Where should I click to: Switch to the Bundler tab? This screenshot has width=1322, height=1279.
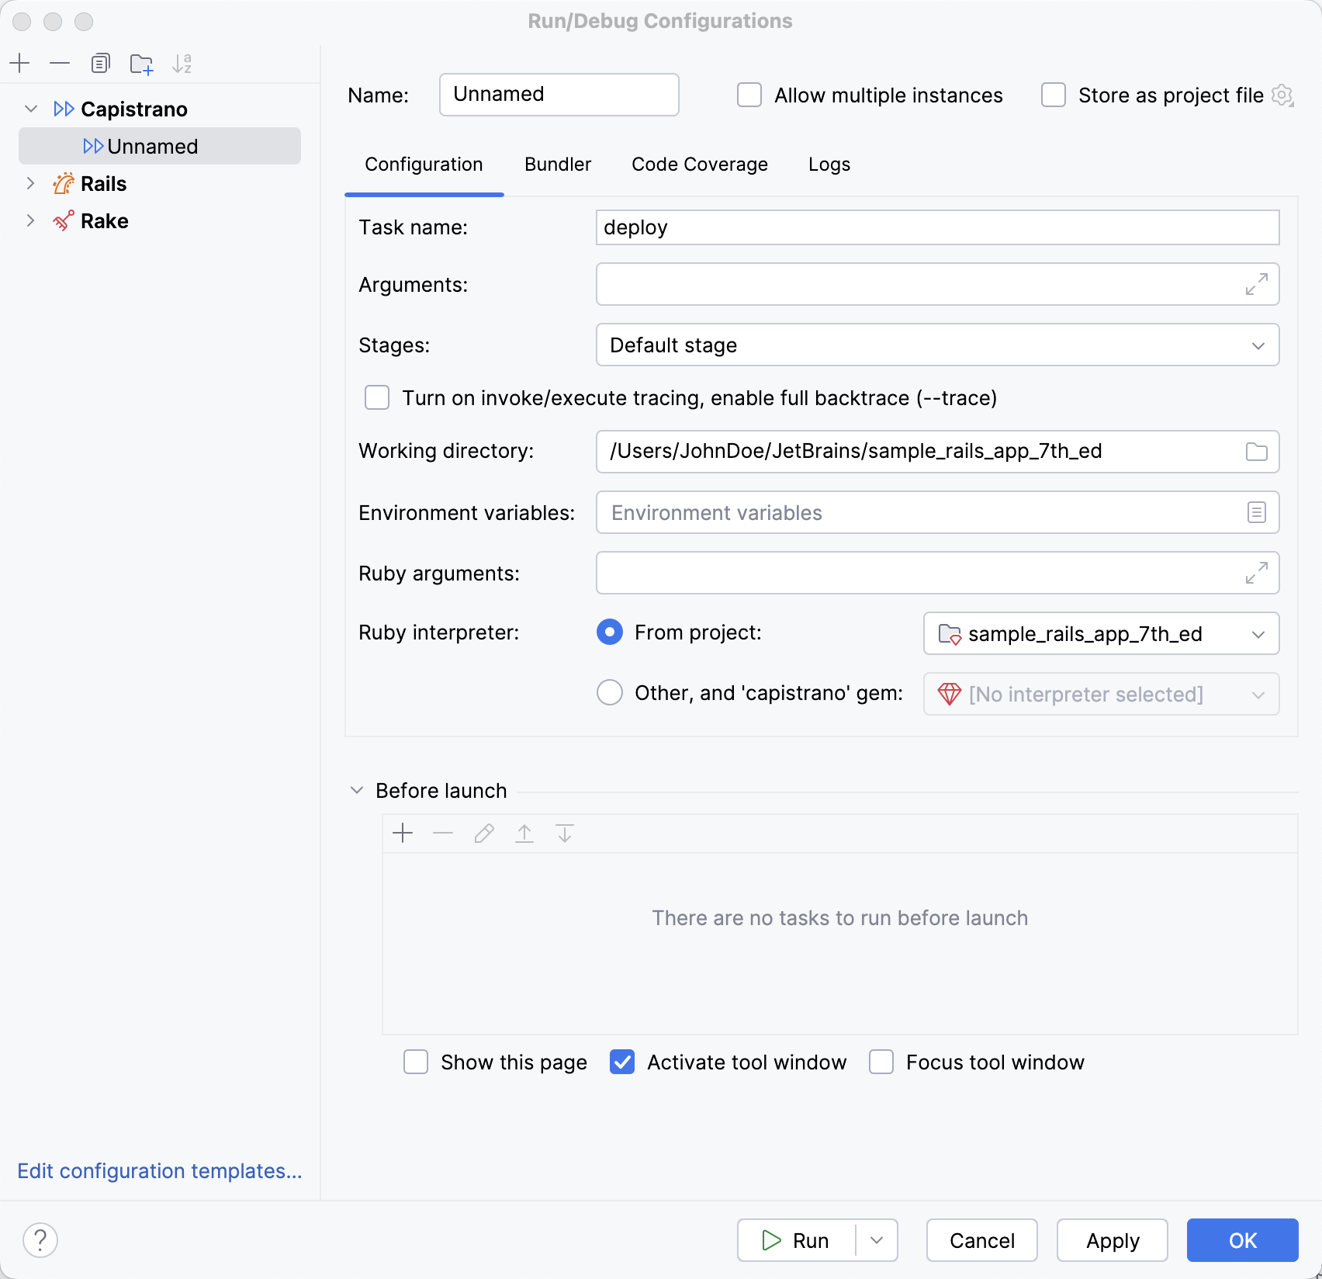point(557,164)
